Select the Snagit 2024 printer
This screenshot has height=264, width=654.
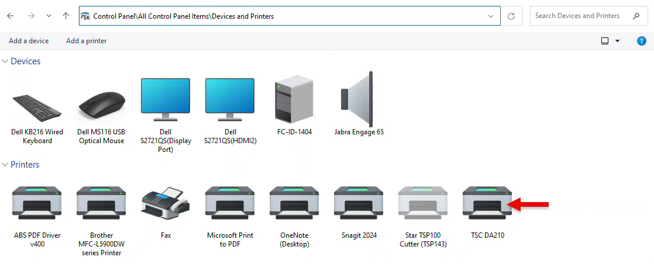tap(358, 203)
